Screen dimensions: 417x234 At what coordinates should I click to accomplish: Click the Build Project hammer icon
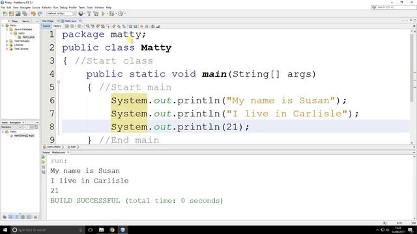[x=89, y=14]
